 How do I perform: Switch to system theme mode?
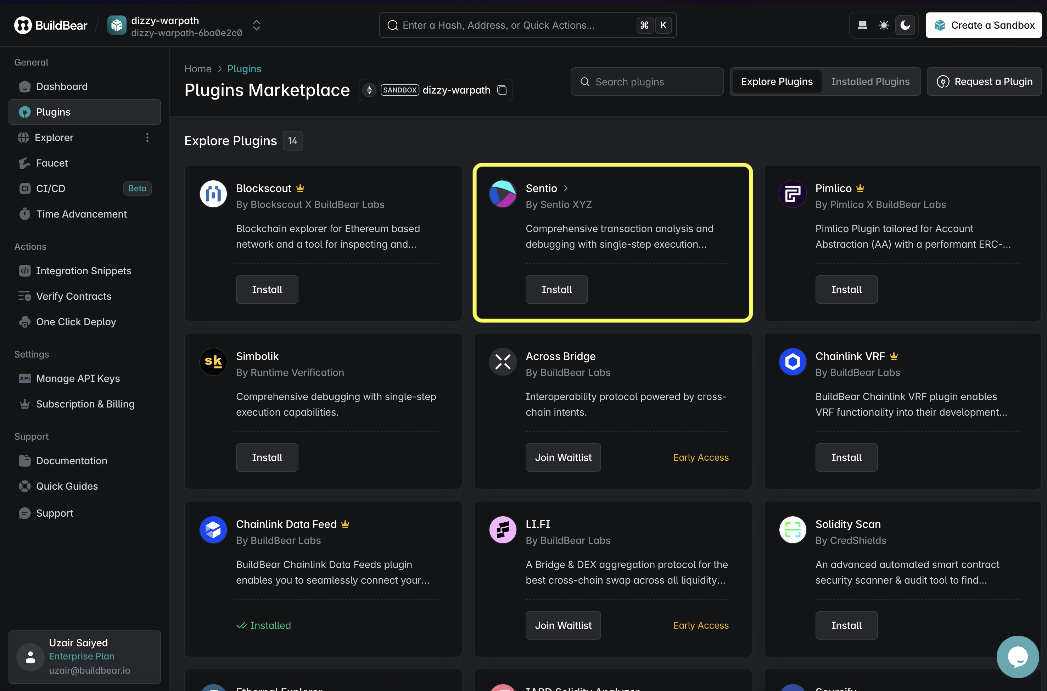tap(862, 25)
